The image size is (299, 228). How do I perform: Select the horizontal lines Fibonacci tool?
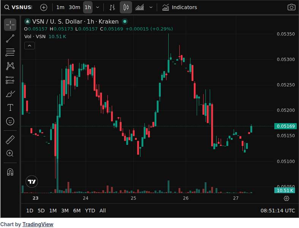point(10,52)
